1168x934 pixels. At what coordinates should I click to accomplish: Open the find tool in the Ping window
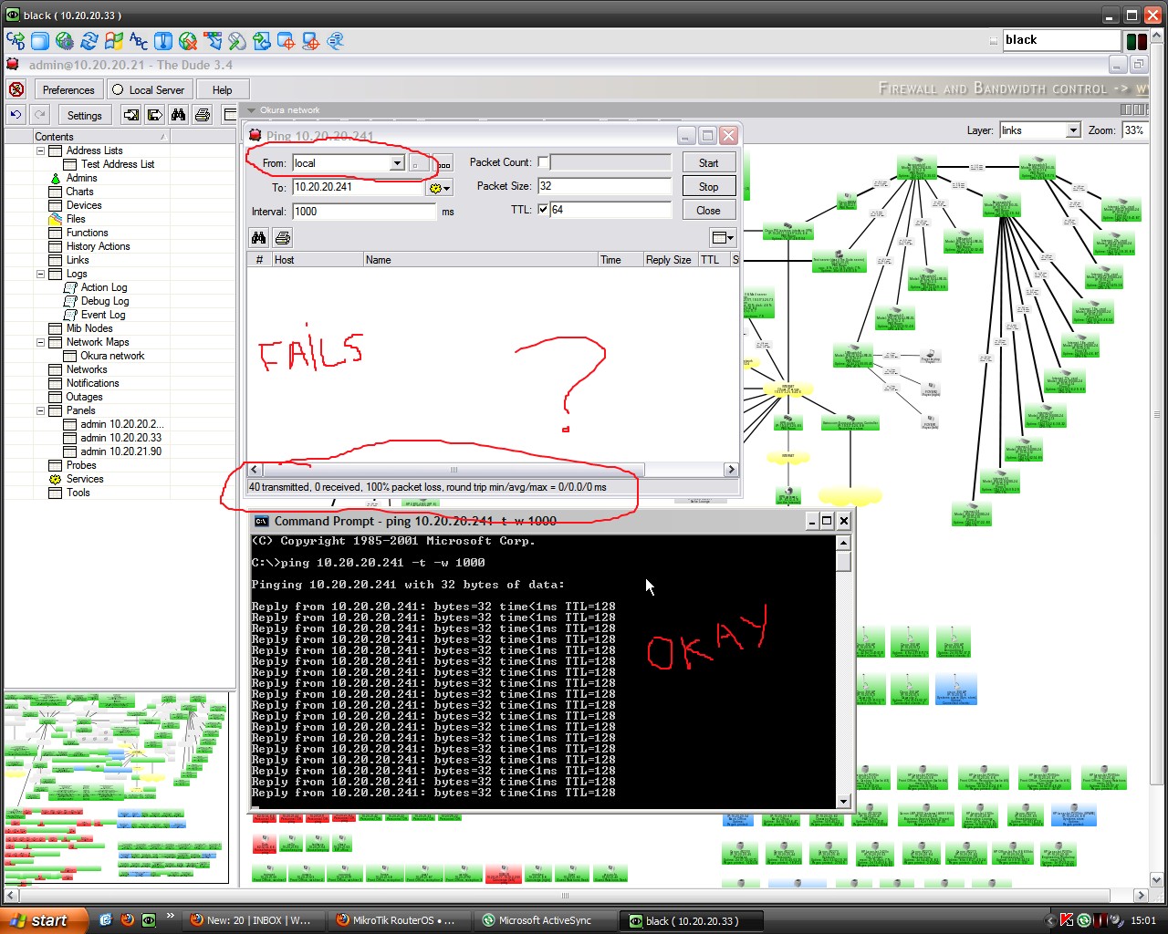(258, 237)
